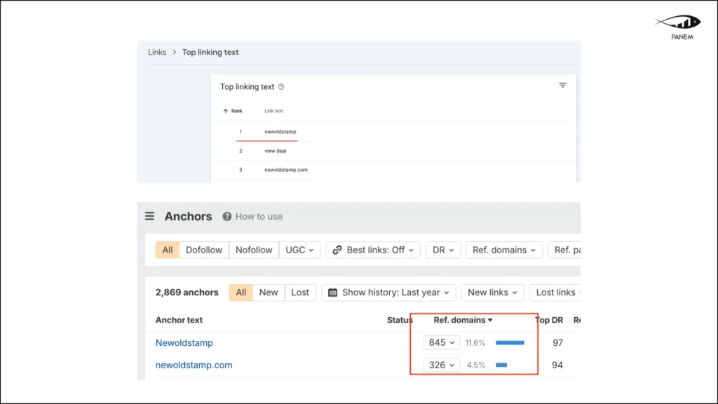Select the Lost anchors tab
This screenshot has height=404, width=718.
300,292
